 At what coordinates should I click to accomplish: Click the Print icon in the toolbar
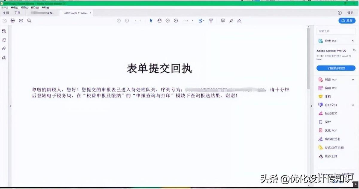pyautogui.click(x=13, y=21)
